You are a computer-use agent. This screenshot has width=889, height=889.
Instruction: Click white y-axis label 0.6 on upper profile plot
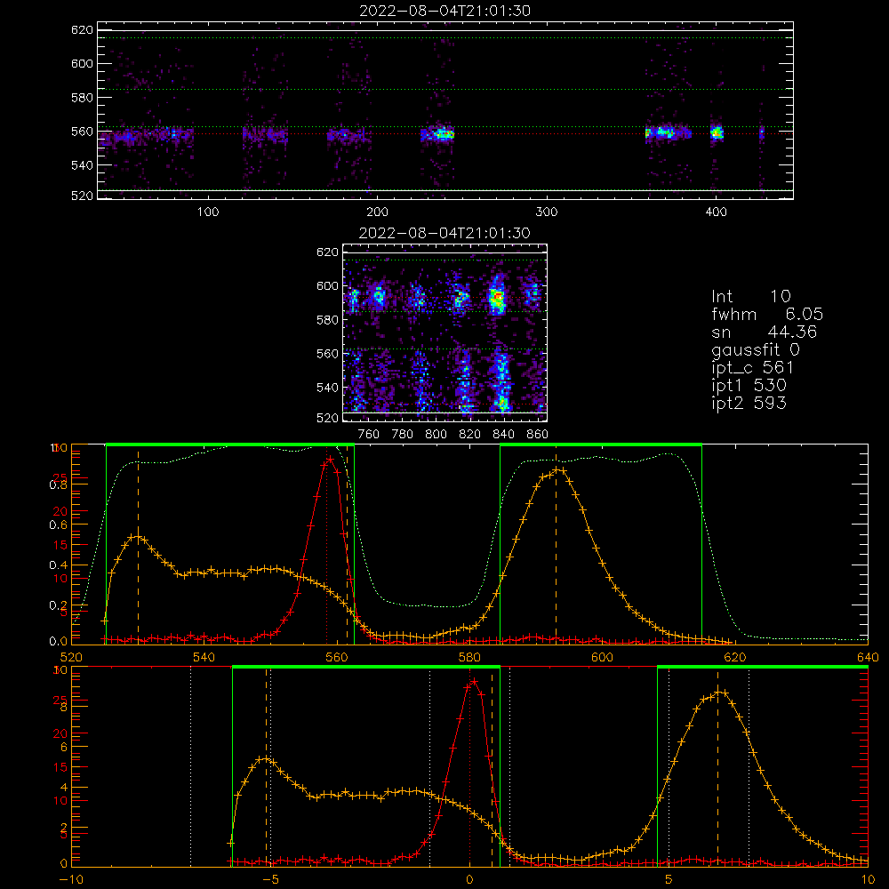[x=58, y=525]
